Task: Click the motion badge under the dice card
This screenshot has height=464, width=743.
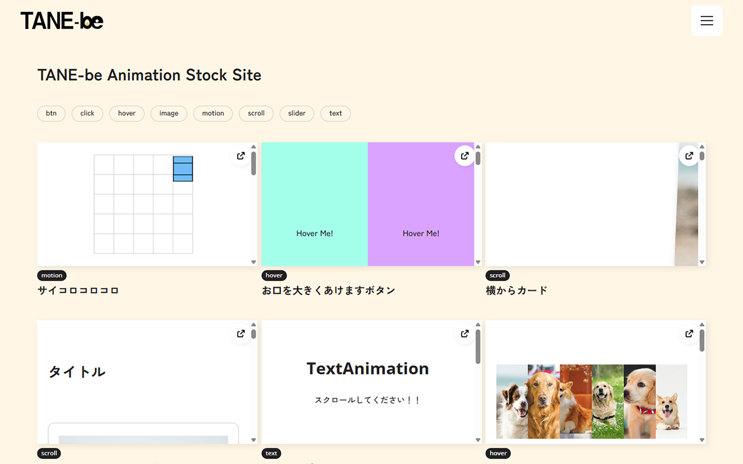Action: pyautogui.click(x=52, y=275)
